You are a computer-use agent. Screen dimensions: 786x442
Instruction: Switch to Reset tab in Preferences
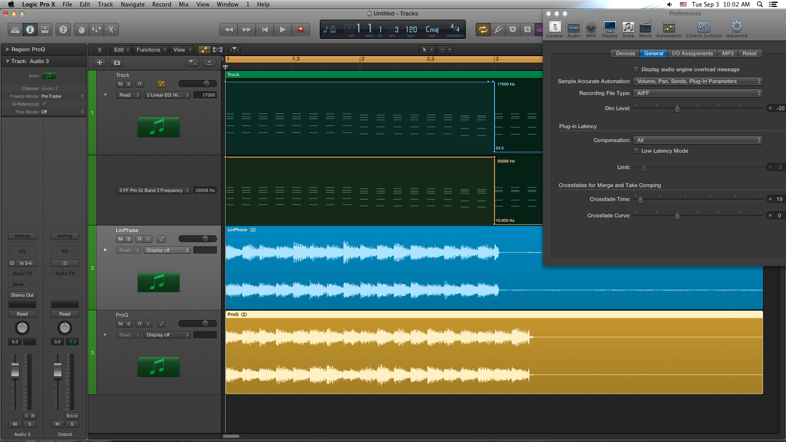(750, 54)
